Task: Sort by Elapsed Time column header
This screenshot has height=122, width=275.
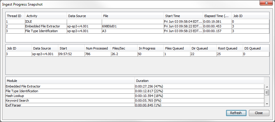Action: click(x=217, y=16)
